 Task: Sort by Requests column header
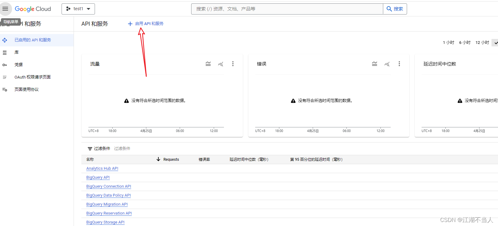(x=171, y=160)
